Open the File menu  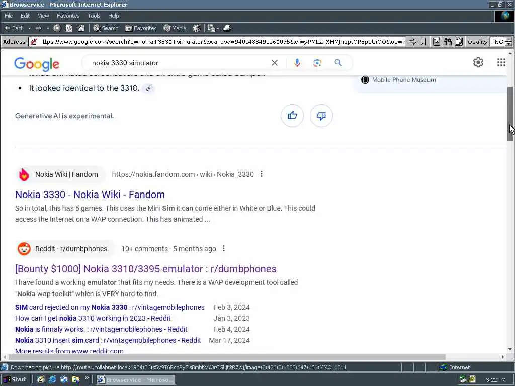pos(9,16)
